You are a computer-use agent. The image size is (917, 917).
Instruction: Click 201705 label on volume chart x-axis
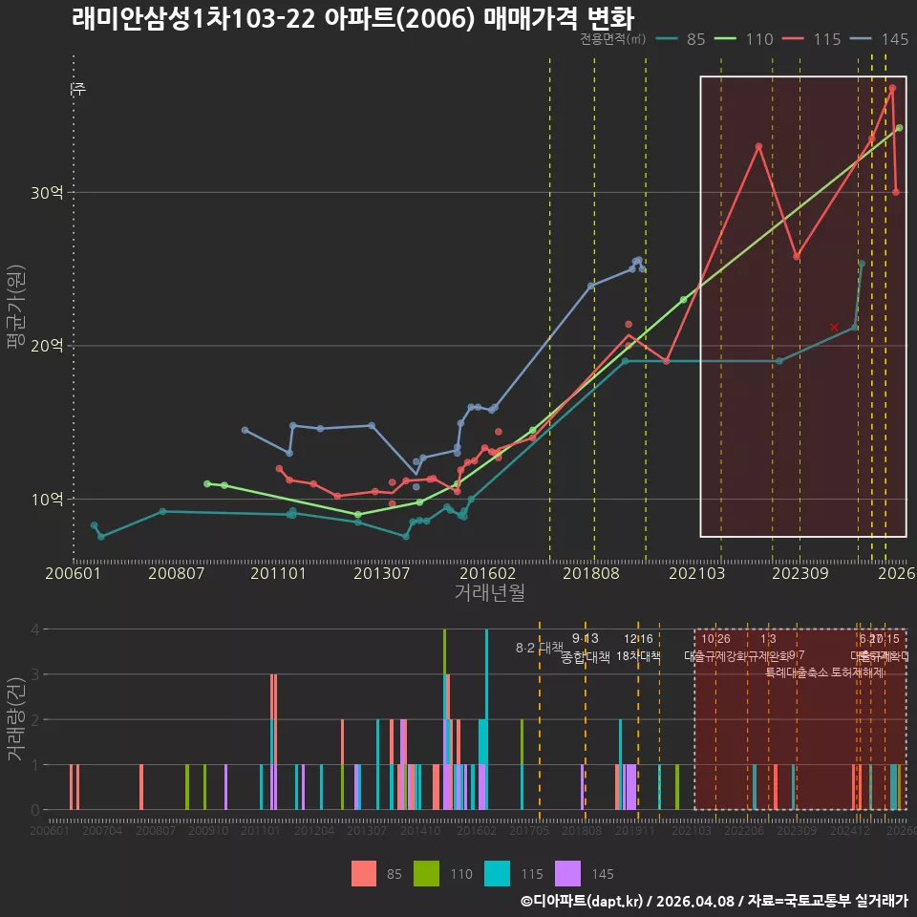[529, 830]
